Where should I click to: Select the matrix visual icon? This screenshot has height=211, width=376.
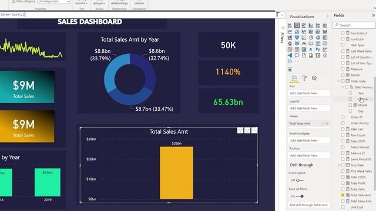click(x=304, y=49)
